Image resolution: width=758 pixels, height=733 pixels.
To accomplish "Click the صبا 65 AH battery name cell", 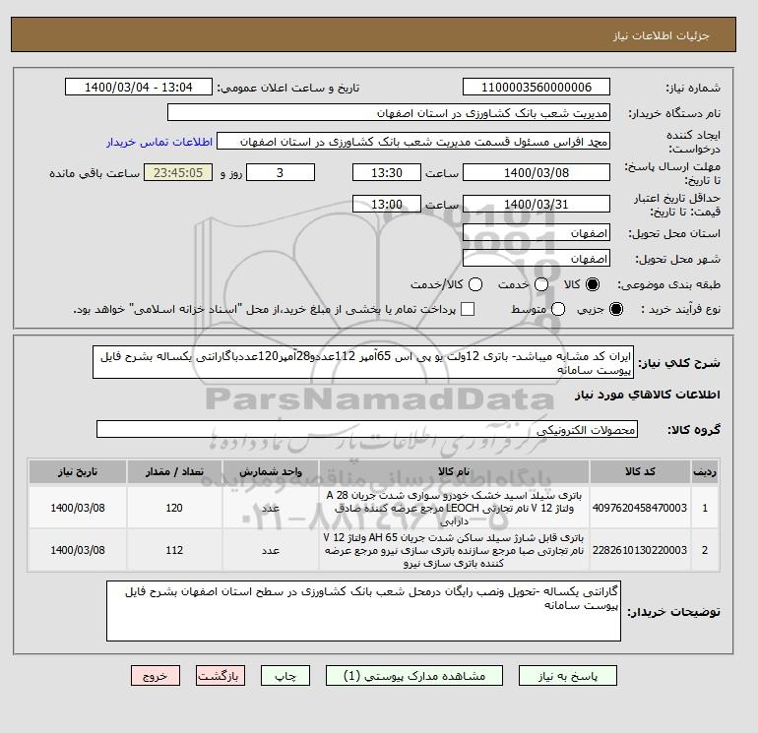I will (x=454, y=550).
